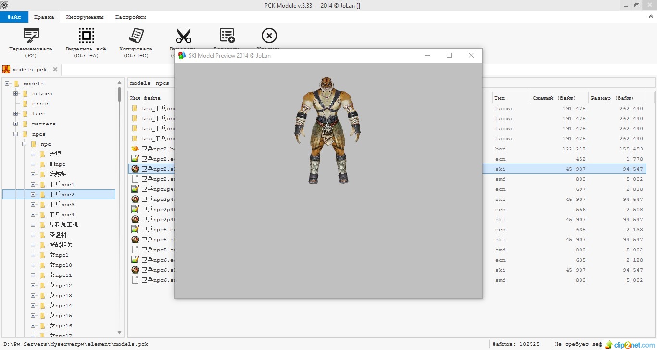Open the Настройки ribbon tab

[x=130, y=17]
